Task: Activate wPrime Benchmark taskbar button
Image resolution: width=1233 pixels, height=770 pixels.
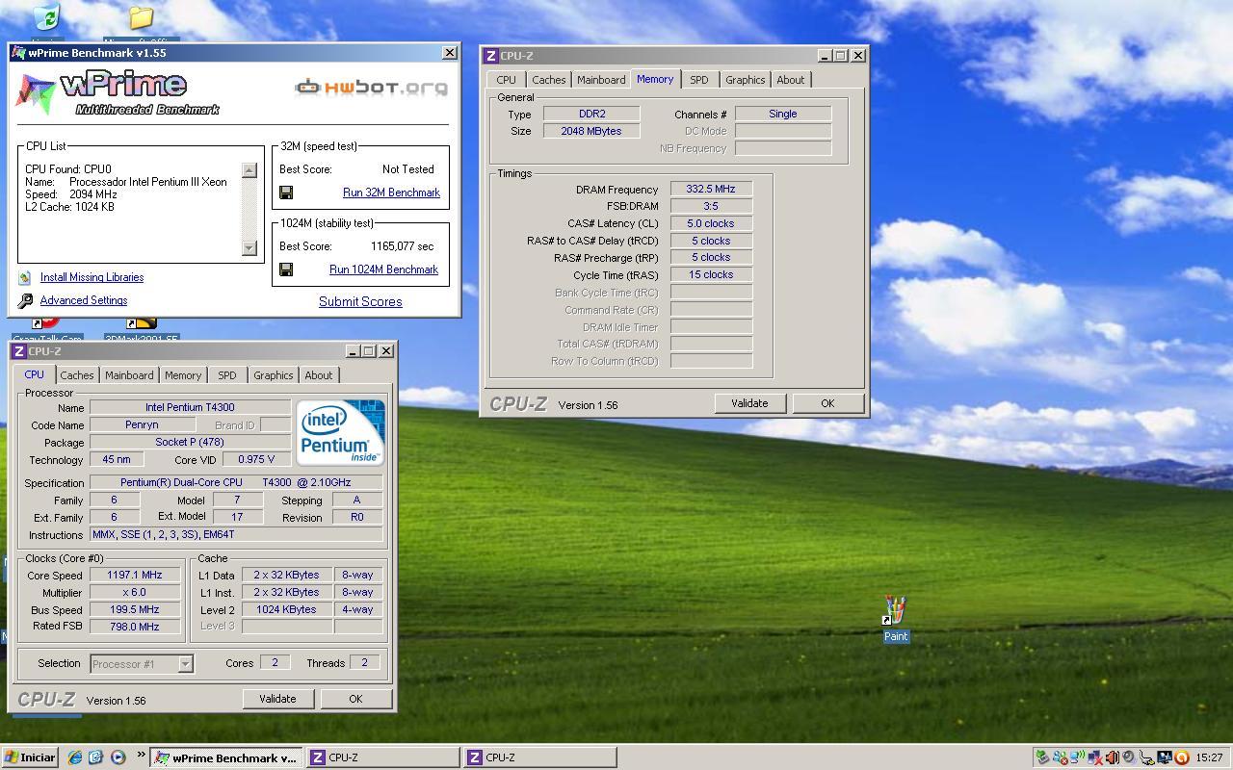Action: click(x=226, y=757)
